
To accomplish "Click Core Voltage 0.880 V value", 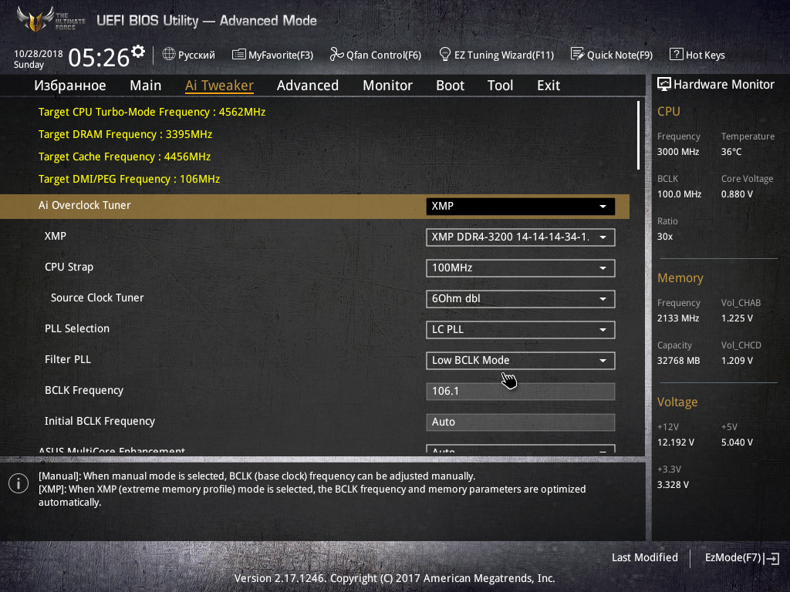I will click(737, 194).
